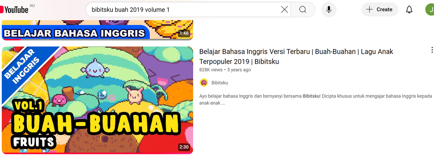Go to YouTube home via the logo
Screen dimensions: 434x158
click(x=14, y=9)
